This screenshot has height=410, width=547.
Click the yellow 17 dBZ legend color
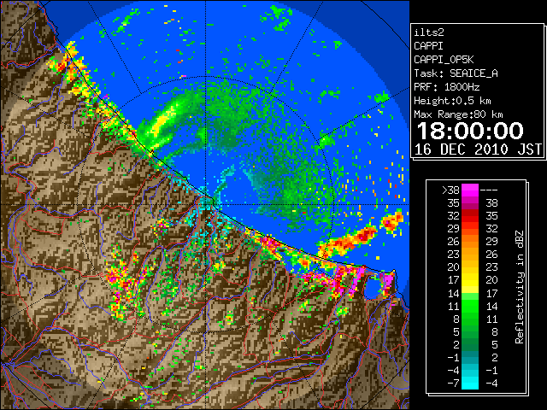tap(470, 280)
